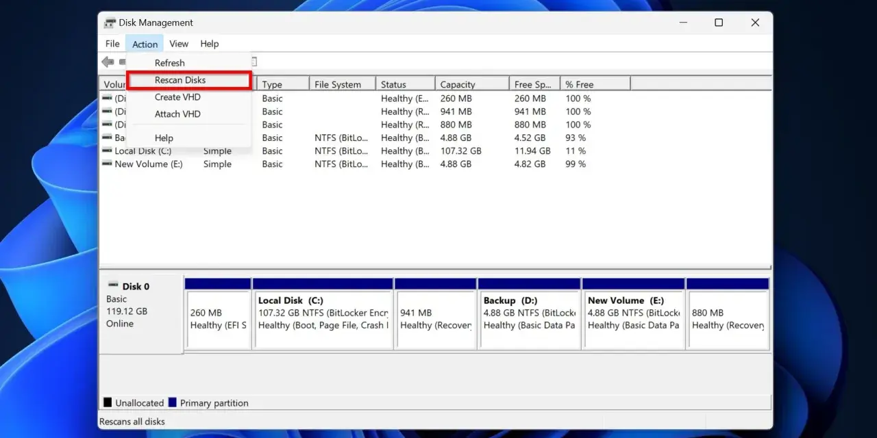Click the drive icon in the 941 MB volume row
Screen dimensions: 877x438
[107, 111]
